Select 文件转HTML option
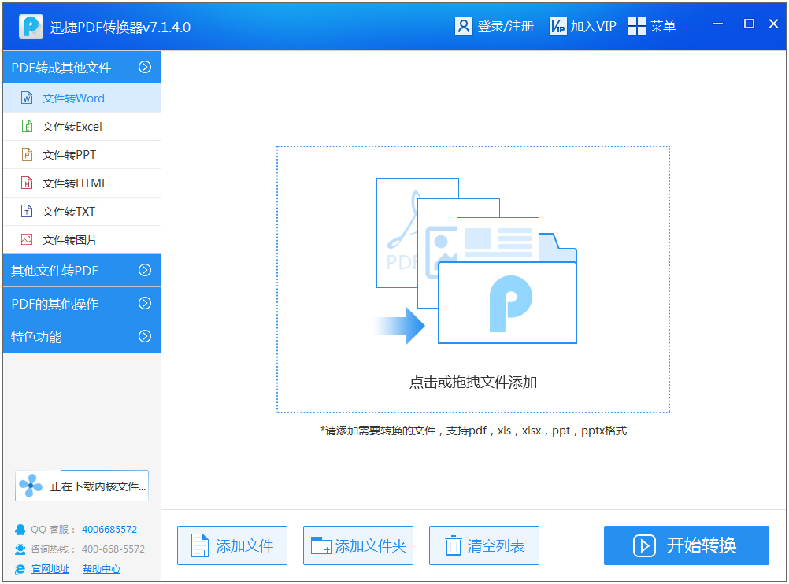The image size is (789, 584). pyautogui.click(x=82, y=183)
